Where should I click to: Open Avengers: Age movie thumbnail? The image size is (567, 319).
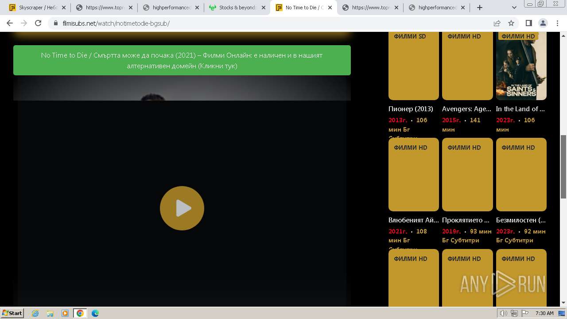[x=467, y=66]
